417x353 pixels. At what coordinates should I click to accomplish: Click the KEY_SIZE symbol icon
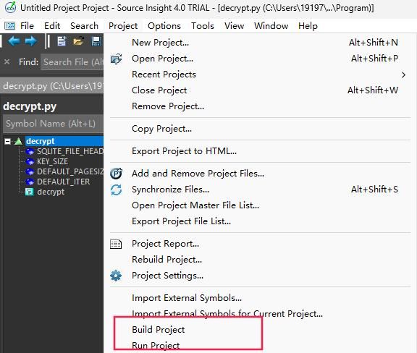click(x=30, y=161)
